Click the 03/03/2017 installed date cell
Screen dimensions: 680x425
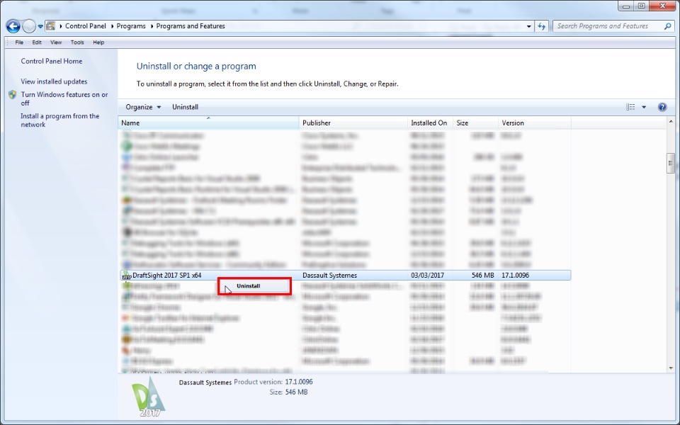(428, 276)
